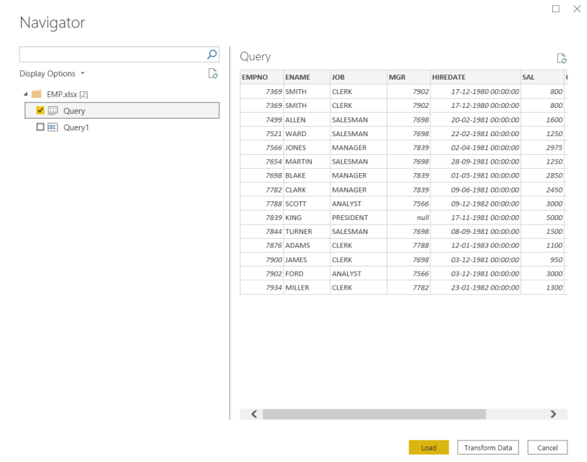
Task: Maximize the Navigator window
Action: click(556, 9)
